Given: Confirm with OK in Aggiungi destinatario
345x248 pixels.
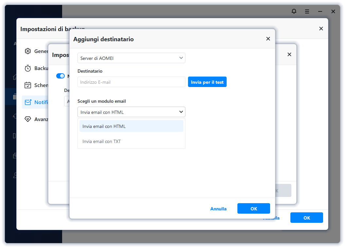Looking at the screenshot, I should pos(254,209).
